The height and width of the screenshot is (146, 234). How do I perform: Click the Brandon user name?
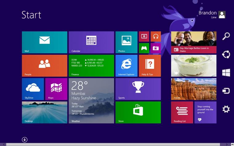click(x=208, y=13)
